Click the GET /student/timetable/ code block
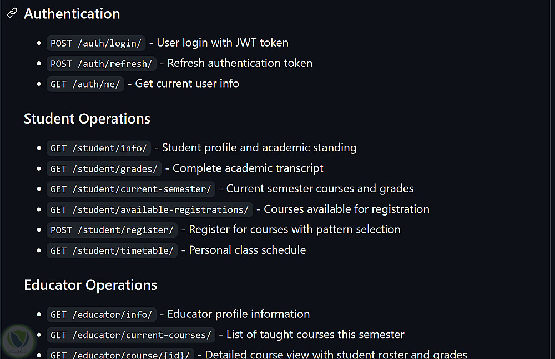 pyautogui.click(x=112, y=250)
